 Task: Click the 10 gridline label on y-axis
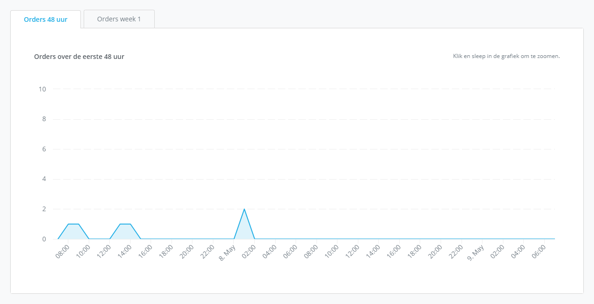point(41,89)
